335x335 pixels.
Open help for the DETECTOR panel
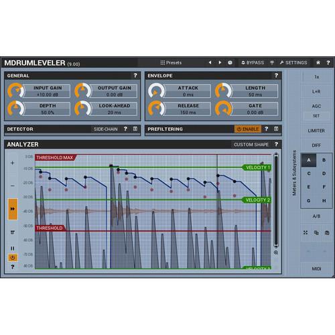(x=125, y=129)
